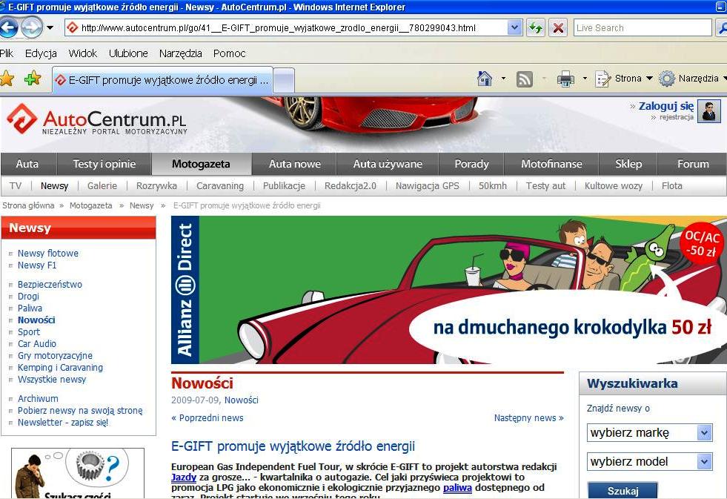Click Newsletter - zapisz się! link
Viewport: 727px width, 499px height.
pyautogui.click(x=62, y=423)
